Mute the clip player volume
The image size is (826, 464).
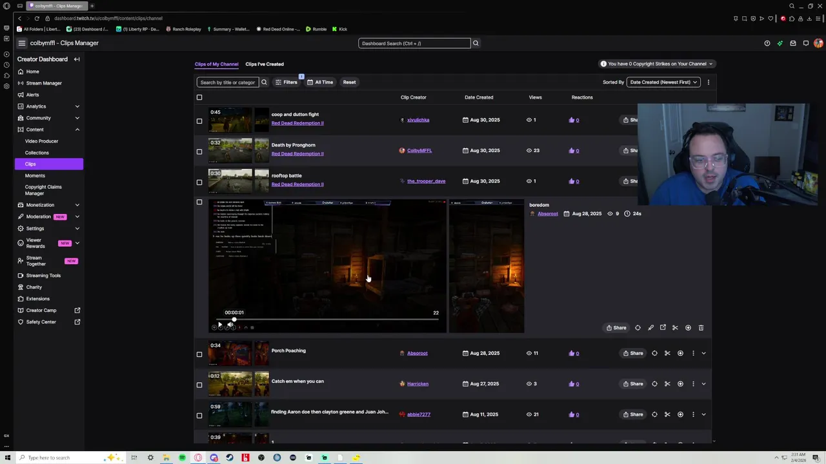pyautogui.click(x=230, y=325)
